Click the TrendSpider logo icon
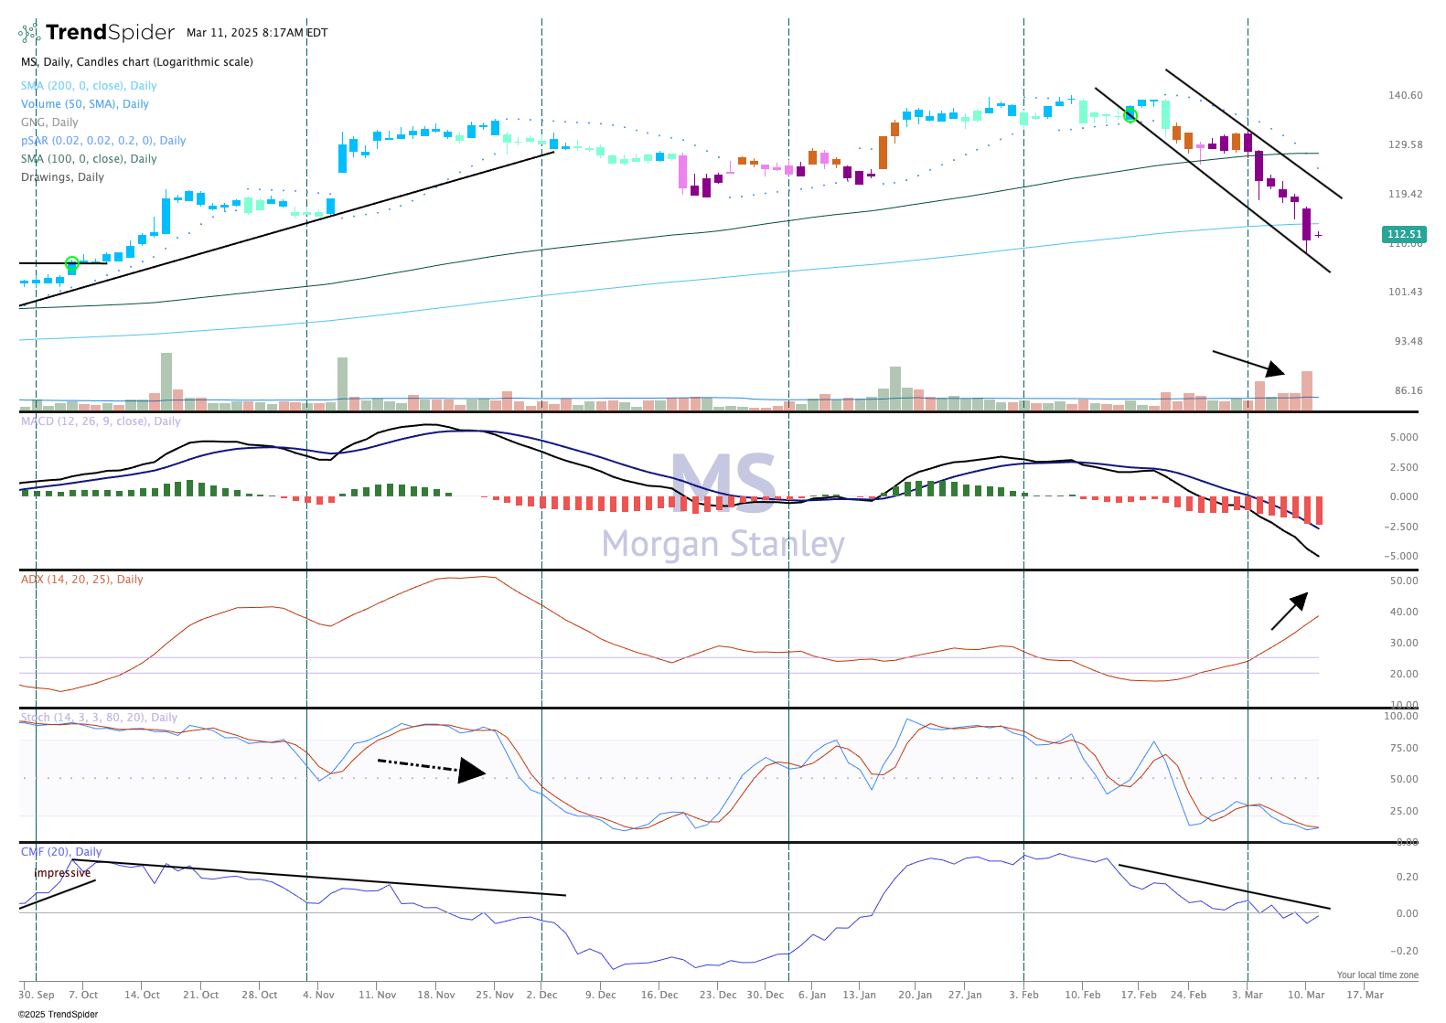1446x1023 pixels. [29, 33]
